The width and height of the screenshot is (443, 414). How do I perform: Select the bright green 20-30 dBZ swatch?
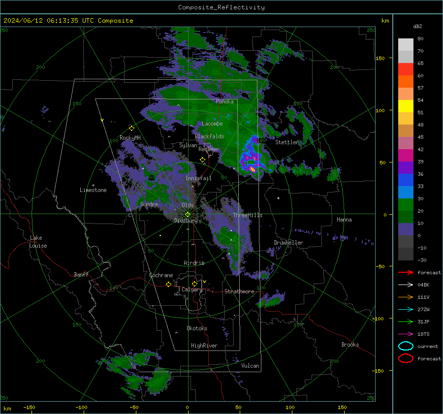[406, 205]
